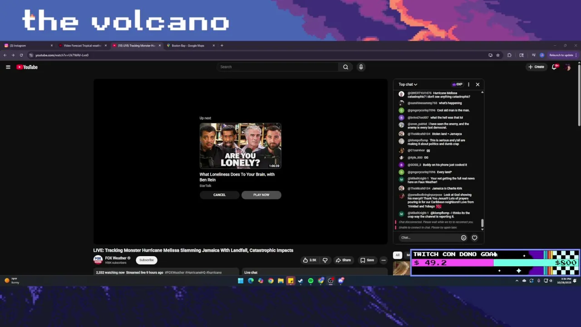Open Spotify from the taskbar
The height and width of the screenshot is (327, 581).
(x=310, y=281)
